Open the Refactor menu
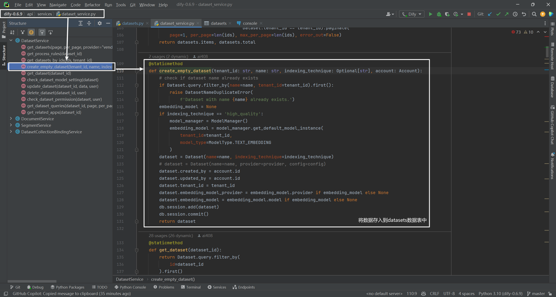556x297 pixels. point(92,5)
